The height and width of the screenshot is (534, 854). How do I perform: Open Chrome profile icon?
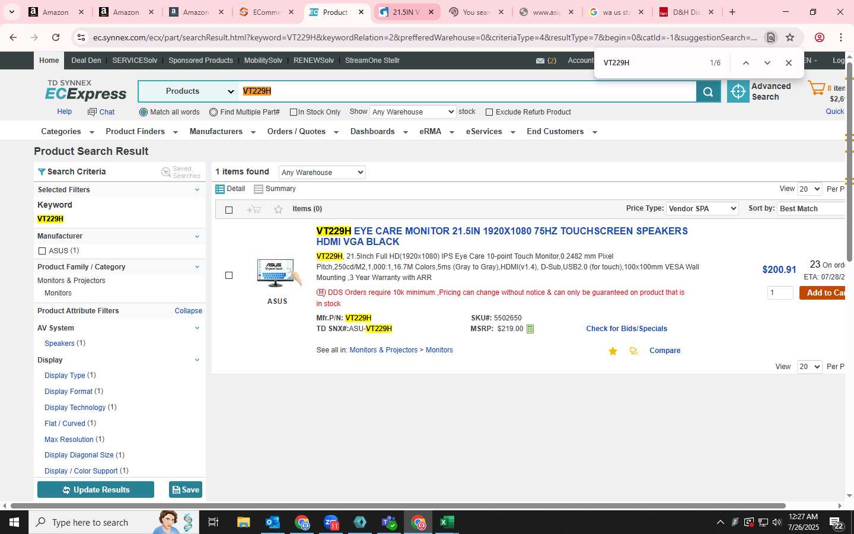(x=820, y=37)
